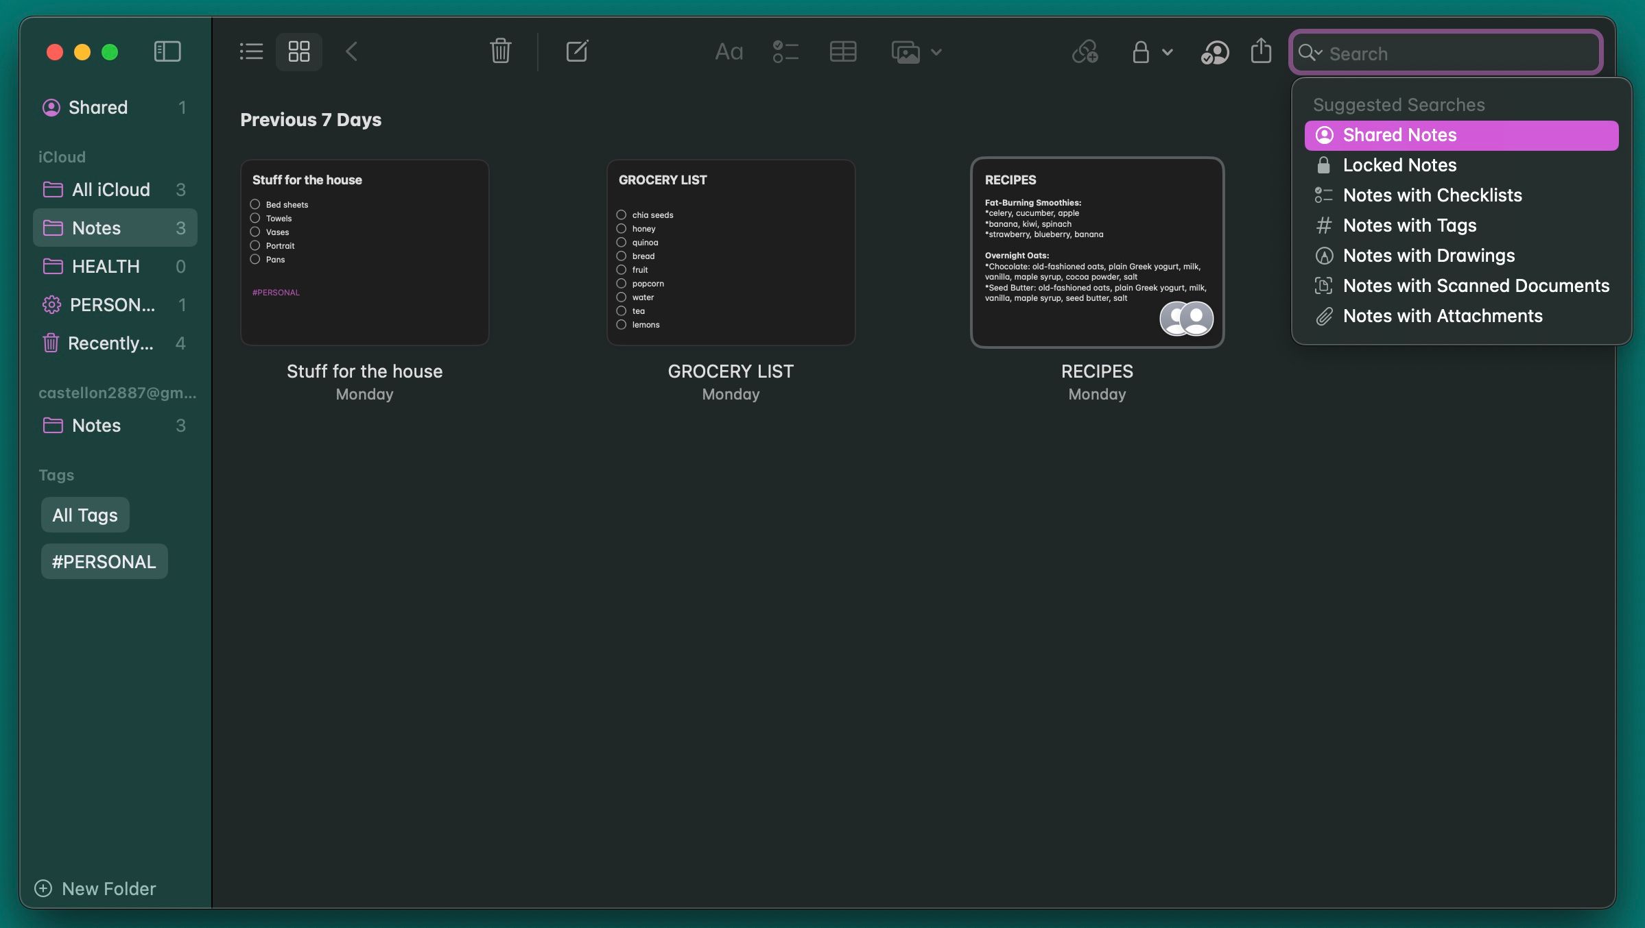Insert a checklist using the checklist icon
The height and width of the screenshot is (928, 1645).
click(785, 51)
